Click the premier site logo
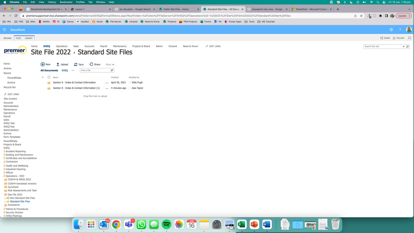The image size is (414, 233). 15,50
